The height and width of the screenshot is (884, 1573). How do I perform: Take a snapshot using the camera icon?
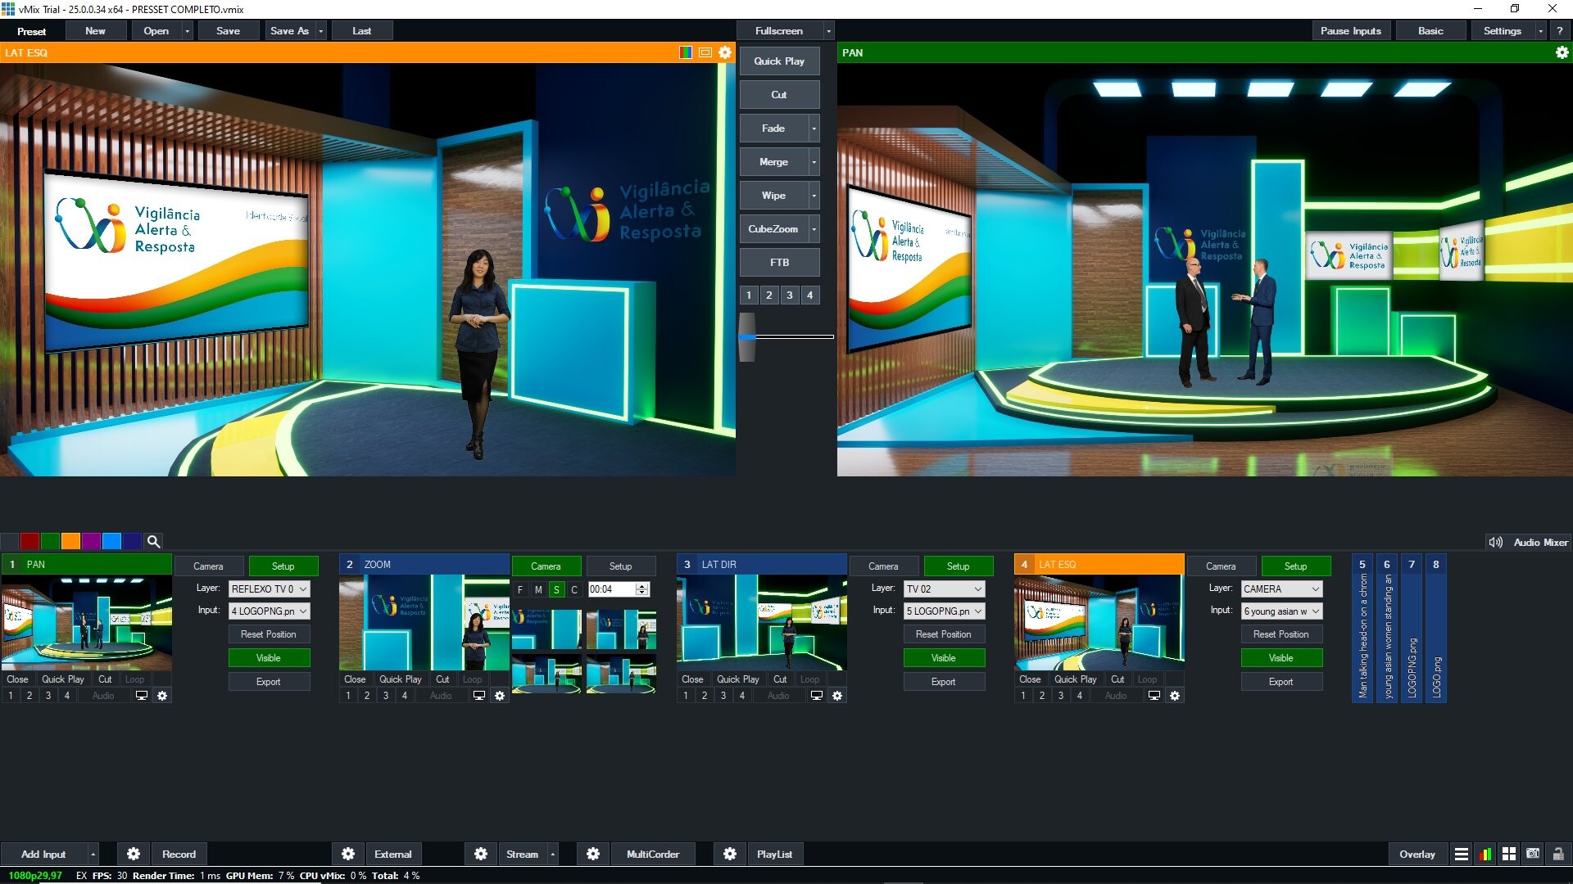click(x=1533, y=854)
